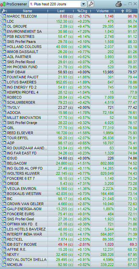Select the INTEREFF INDIA WAR row name
The width and height of the screenshot is (139, 269).
[x=25, y=234]
